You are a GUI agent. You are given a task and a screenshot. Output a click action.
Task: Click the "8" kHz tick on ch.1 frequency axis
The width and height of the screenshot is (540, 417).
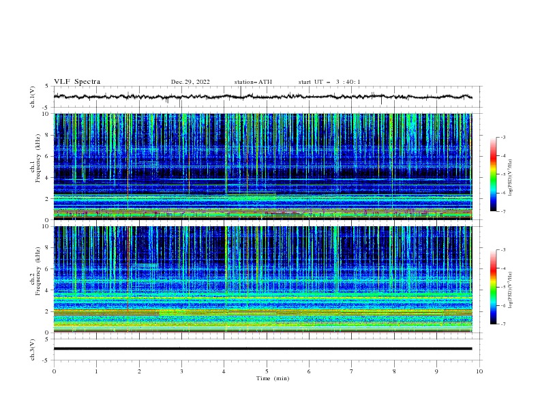48,135
